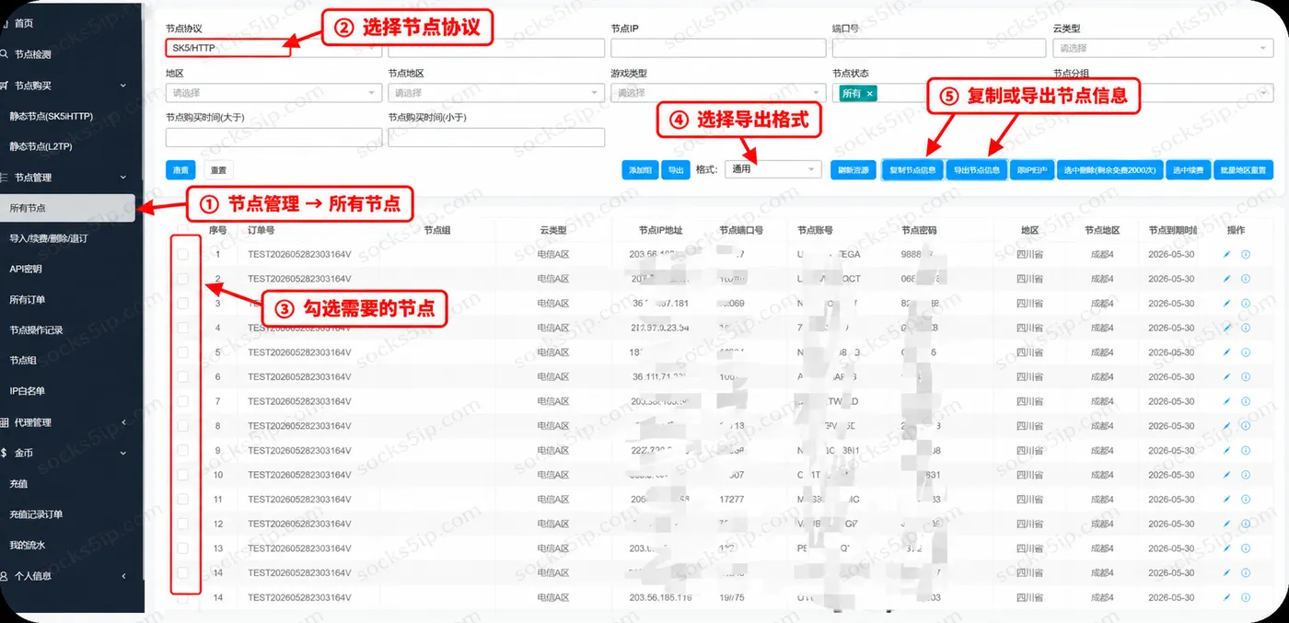Click the edit pencil icon in row 7
This screenshot has height=623, width=1289.
[1226, 401]
